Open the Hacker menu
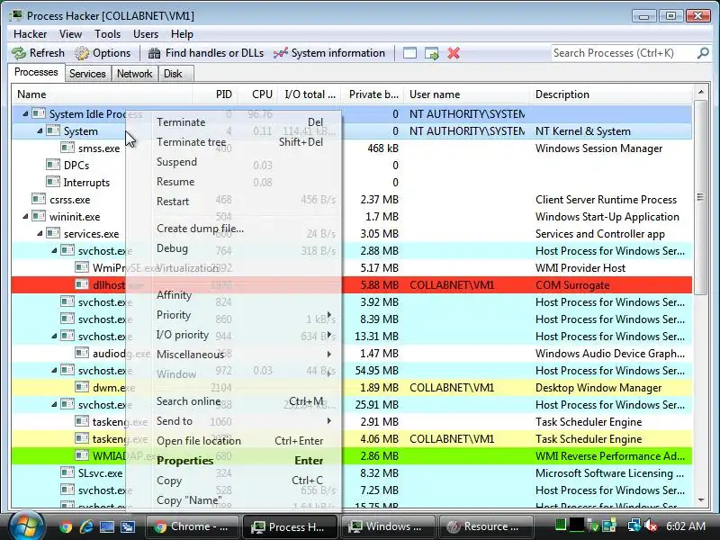Screen dimensions: 720x540 tap(31, 34)
